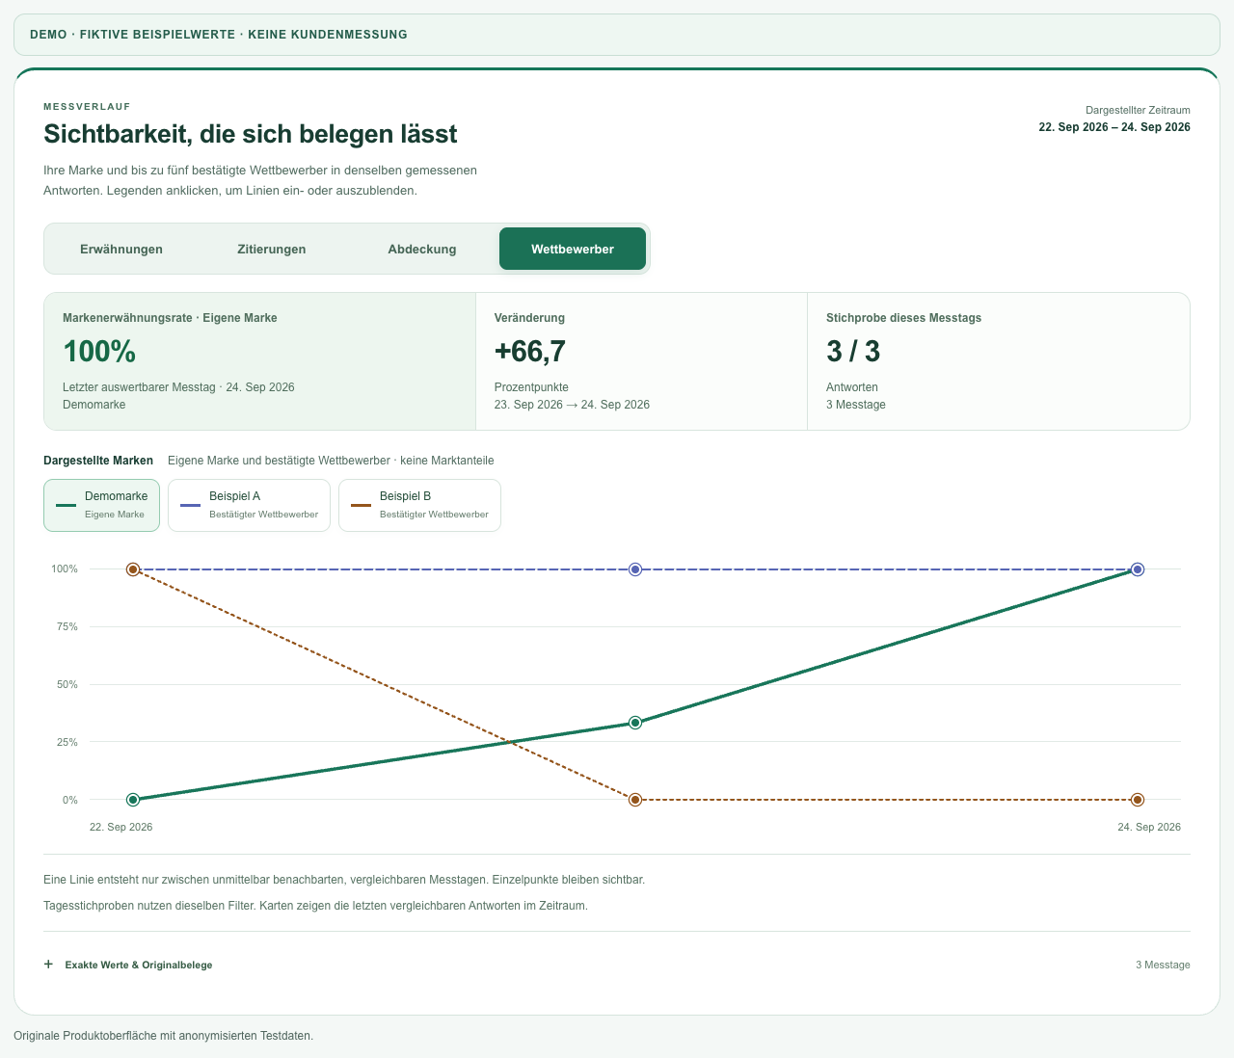Viewport: 1234px width, 1058px height.
Task: Select the Abdeckung tab
Action: click(x=422, y=249)
